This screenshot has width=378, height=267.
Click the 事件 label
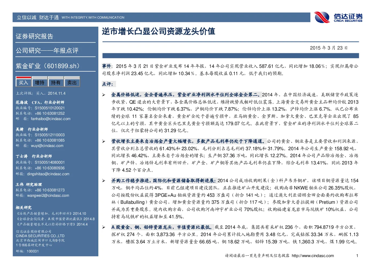[106, 66]
